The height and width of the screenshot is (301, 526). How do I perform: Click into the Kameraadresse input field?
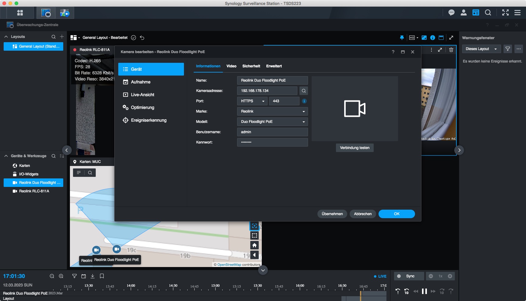click(267, 91)
